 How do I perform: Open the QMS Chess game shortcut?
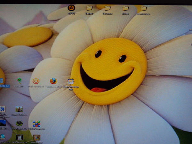point(20,137)
